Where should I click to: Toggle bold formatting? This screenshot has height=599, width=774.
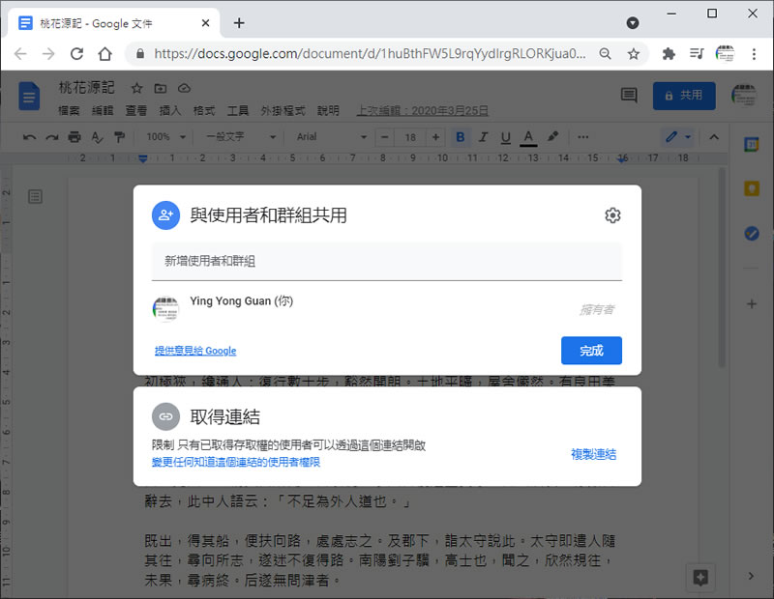461,136
